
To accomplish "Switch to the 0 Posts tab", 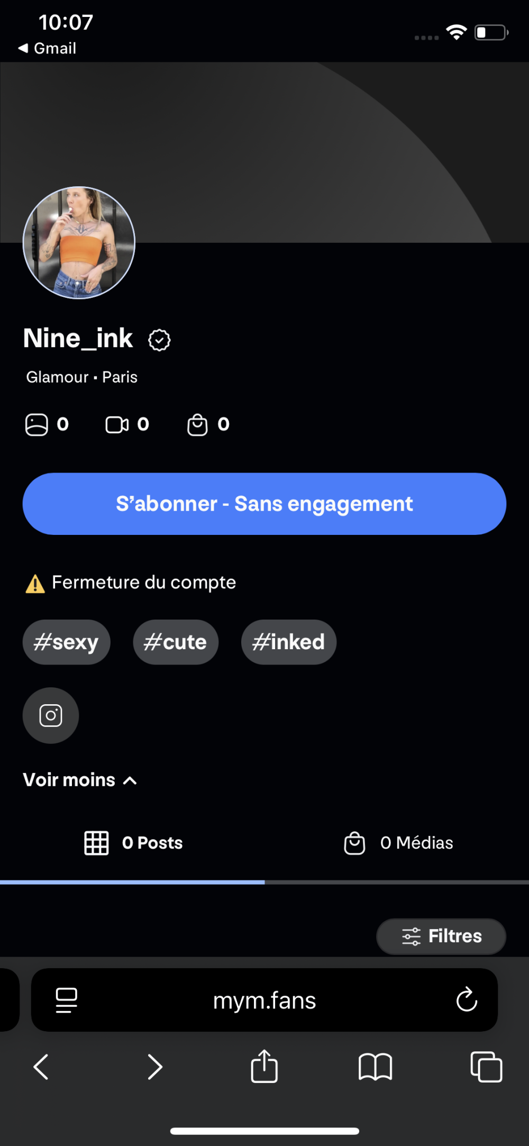I will [133, 843].
